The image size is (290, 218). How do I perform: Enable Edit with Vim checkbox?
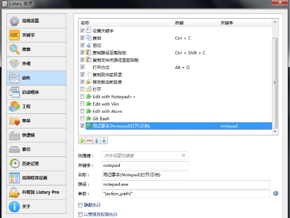[x=82, y=103]
